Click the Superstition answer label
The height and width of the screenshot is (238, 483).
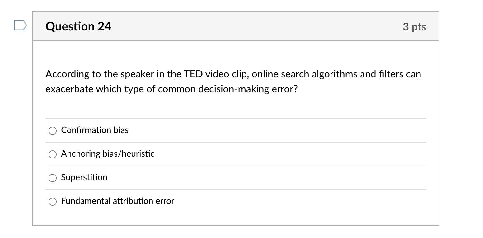click(84, 177)
